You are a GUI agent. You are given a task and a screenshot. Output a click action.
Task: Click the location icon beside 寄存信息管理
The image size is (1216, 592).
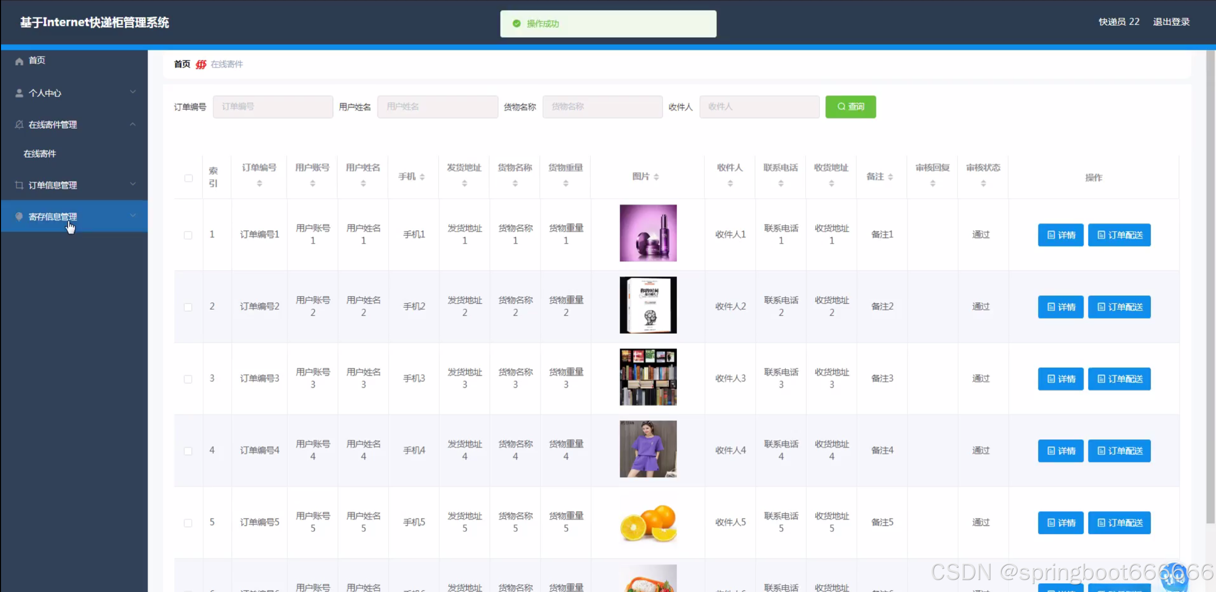point(19,217)
